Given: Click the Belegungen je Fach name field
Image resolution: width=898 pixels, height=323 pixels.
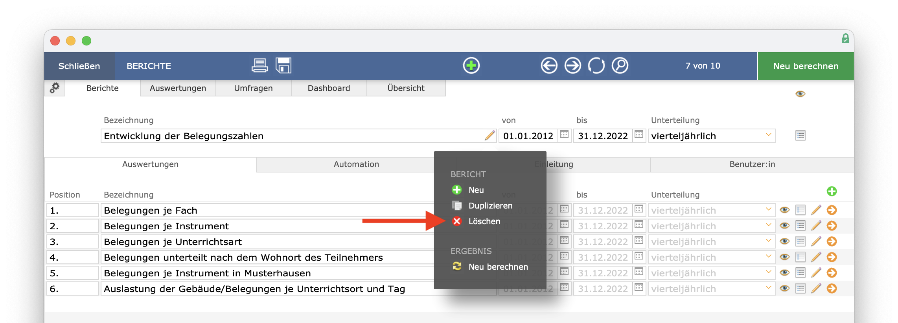Looking at the screenshot, I should tap(267, 210).
